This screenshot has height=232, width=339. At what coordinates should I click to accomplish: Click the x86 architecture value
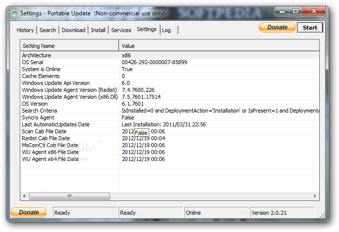(x=127, y=55)
